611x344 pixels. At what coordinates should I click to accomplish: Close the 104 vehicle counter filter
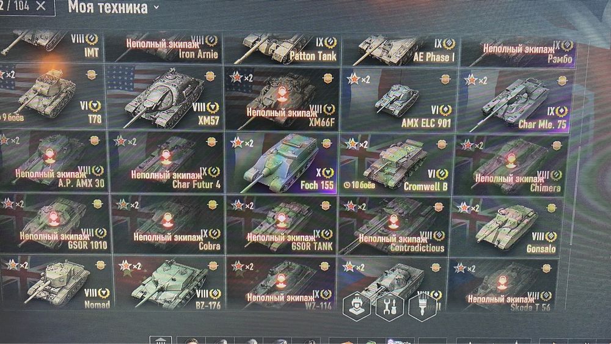(41, 5)
